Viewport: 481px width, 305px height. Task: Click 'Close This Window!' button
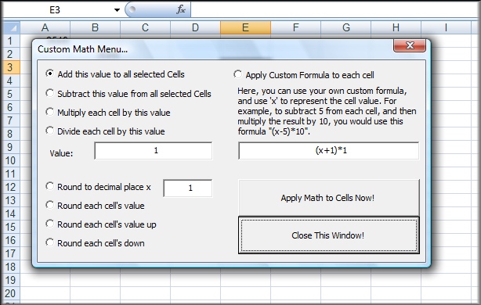pyautogui.click(x=328, y=235)
